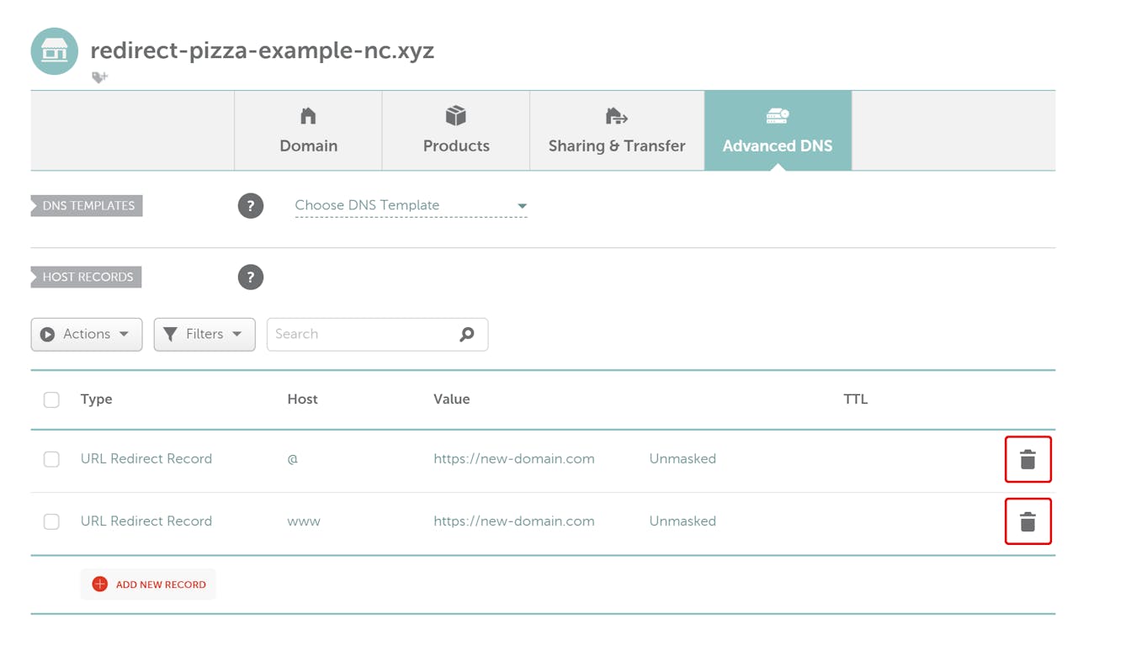Switch to the Domain tab
The height and width of the screenshot is (650, 1131).
pos(308,131)
